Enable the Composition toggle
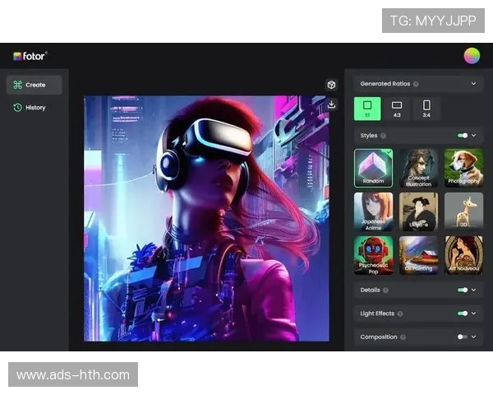Screen dimensions: 493x395 (x=463, y=337)
